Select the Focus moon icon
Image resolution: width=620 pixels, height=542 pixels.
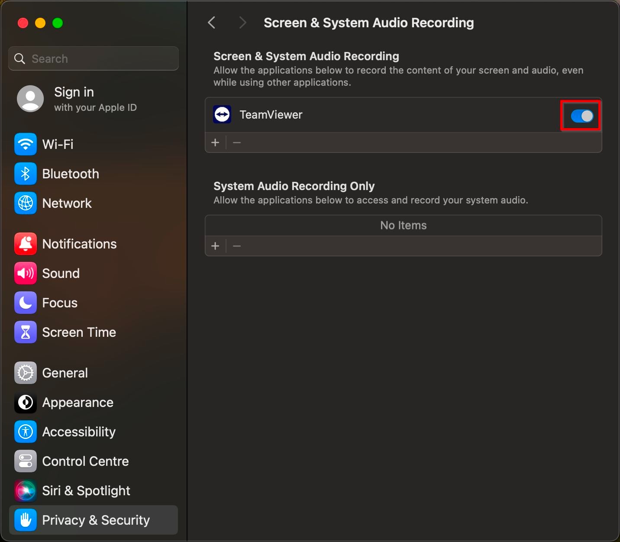(x=26, y=303)
